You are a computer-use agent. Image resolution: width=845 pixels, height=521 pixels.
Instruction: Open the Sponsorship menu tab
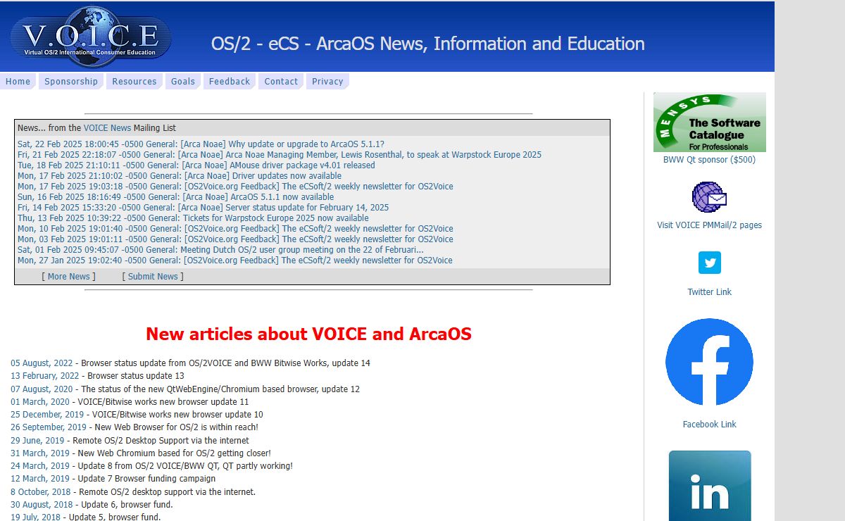coord(71,82)
